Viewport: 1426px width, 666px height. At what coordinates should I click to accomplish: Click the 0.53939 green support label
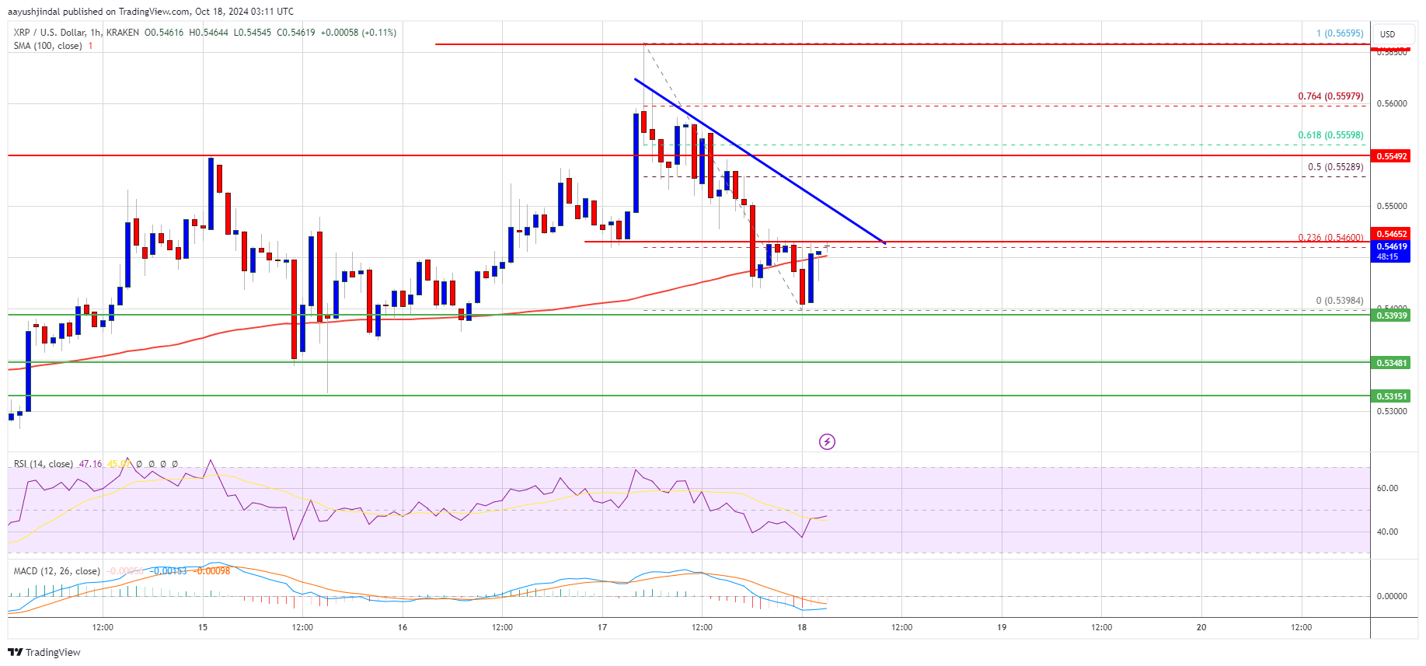[x=1390, y=316]
